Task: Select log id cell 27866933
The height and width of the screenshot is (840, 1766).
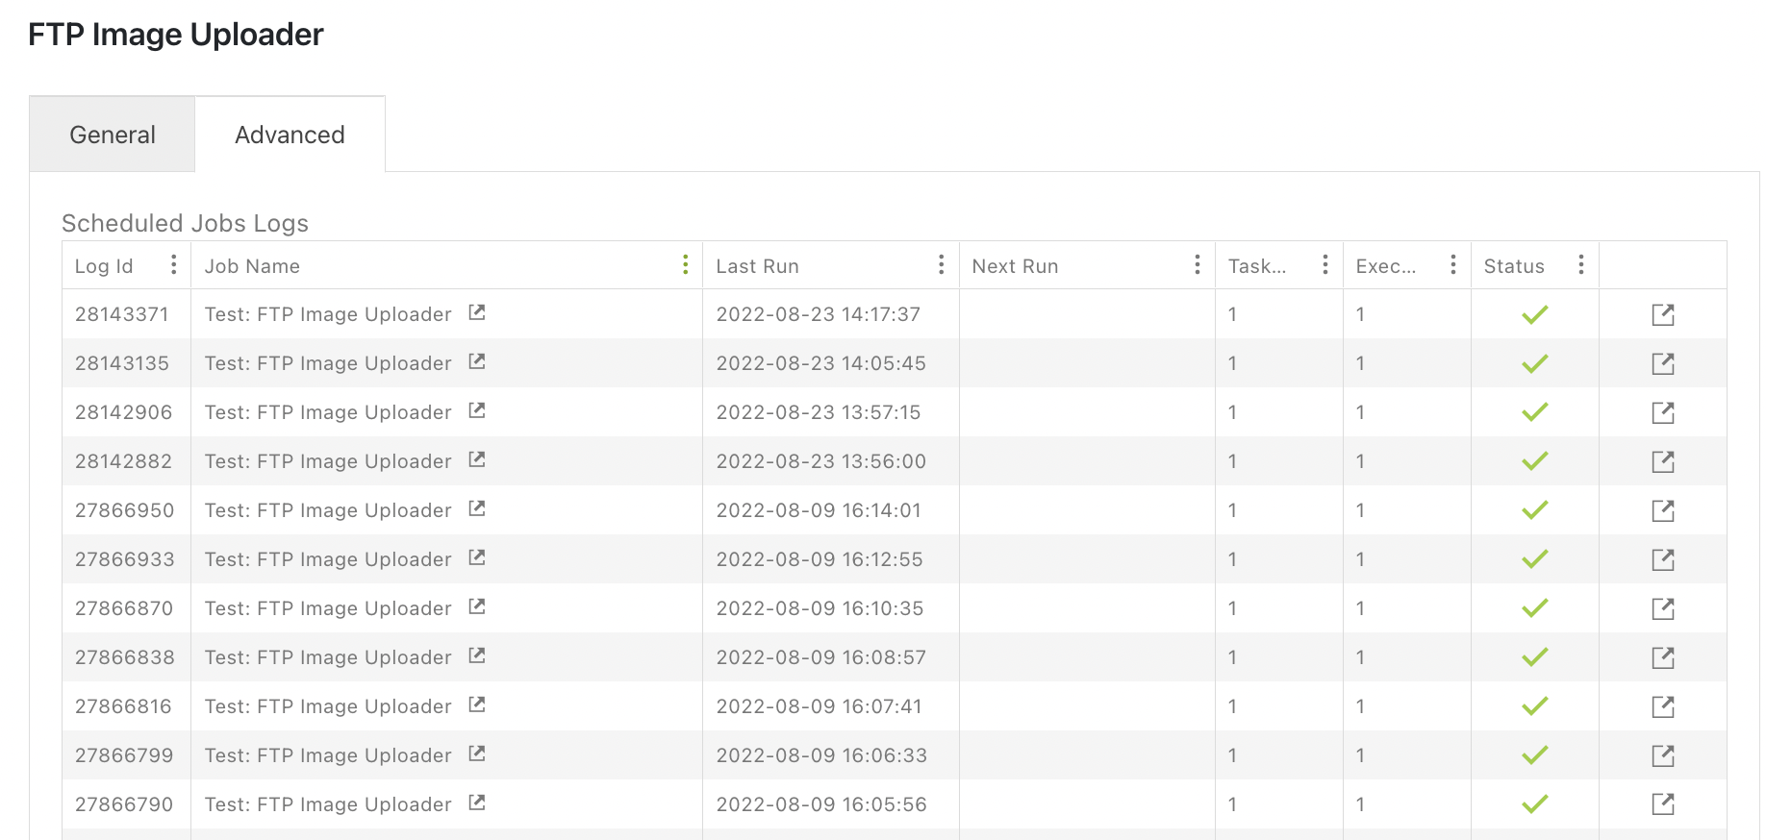Action: [x=125, y=559]
